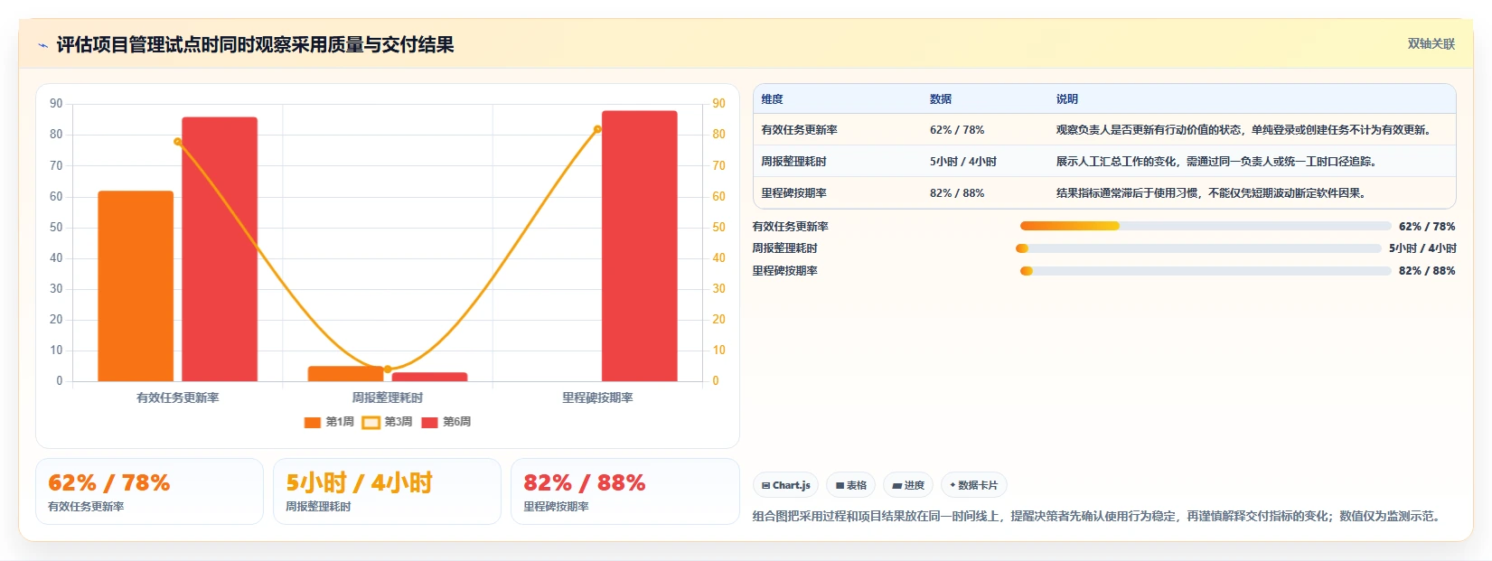This screenshot has height=561, width=1492.
Task: Click the 周报整理耗时 progress bar
Action: coord(1198,248)
